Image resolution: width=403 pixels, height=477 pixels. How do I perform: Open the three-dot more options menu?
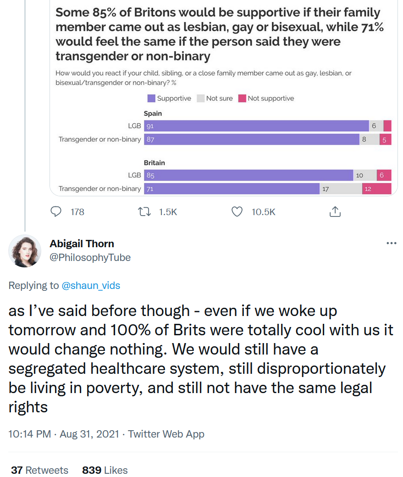tap(391, 243)
